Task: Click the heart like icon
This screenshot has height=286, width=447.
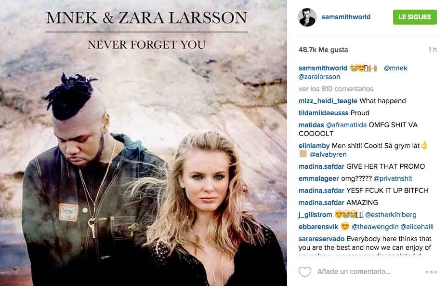Action: (x=305, y=272)
